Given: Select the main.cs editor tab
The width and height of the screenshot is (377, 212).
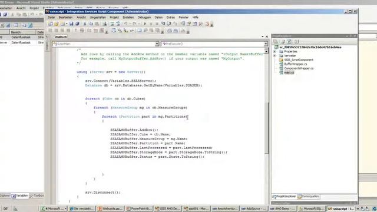Looking at the screenshot, I should pos(61,37).
